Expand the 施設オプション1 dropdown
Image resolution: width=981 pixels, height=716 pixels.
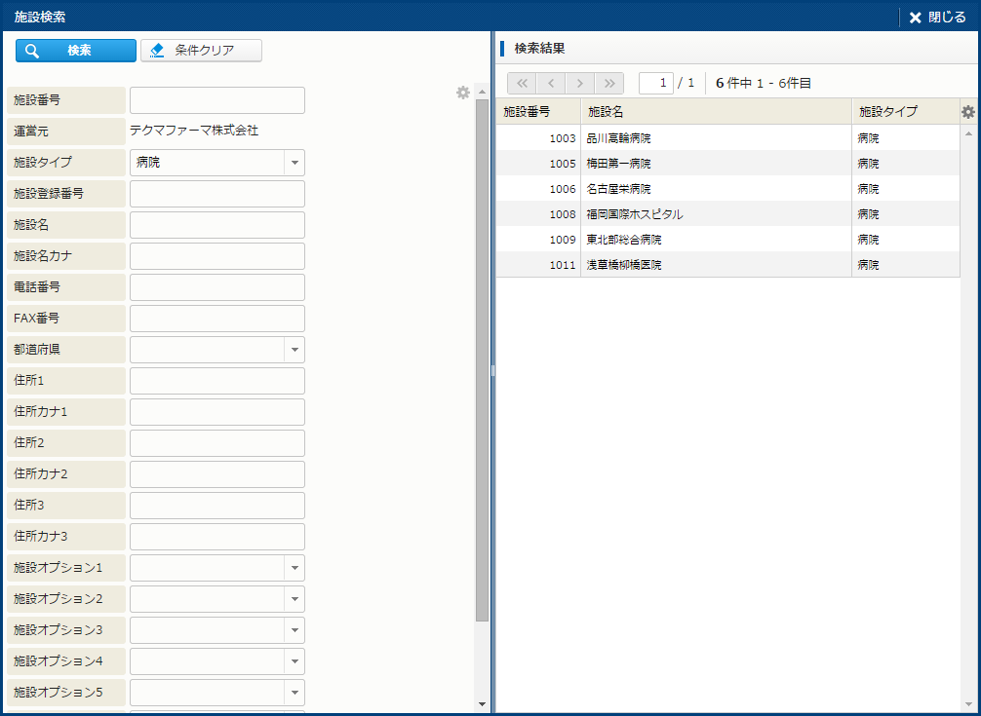(294, 568)
